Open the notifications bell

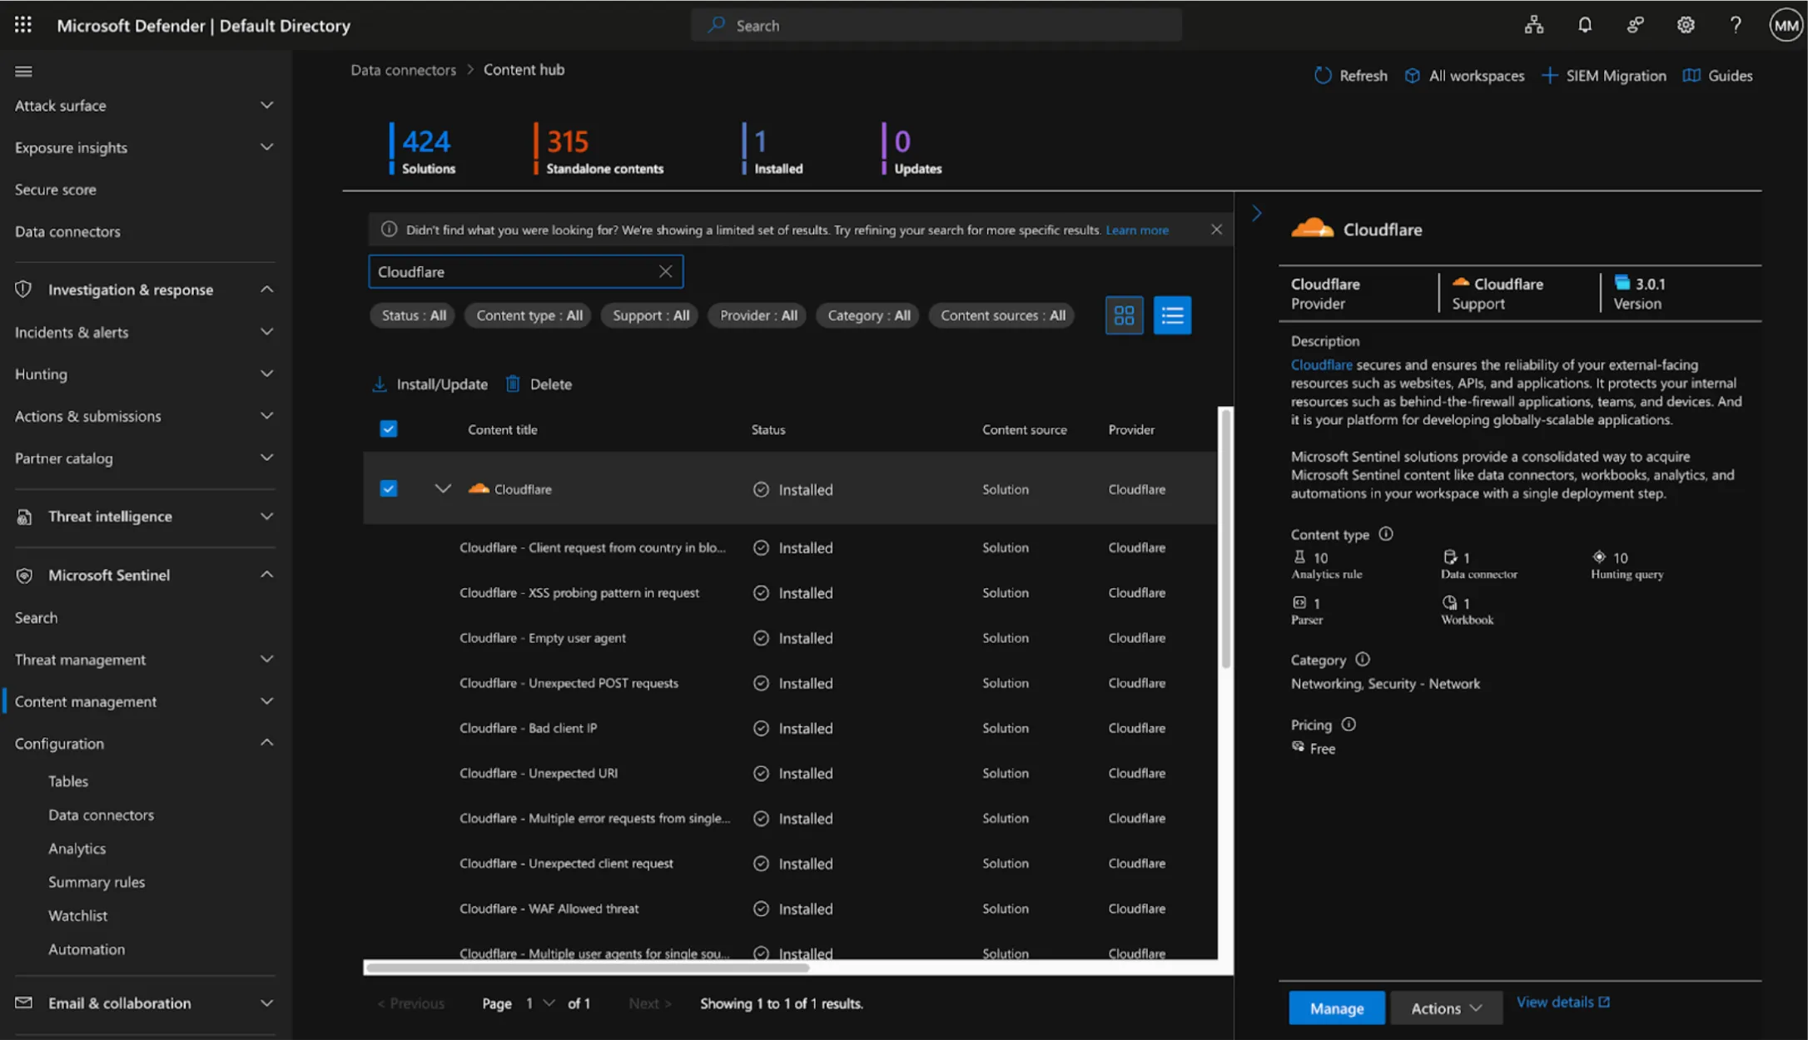coord(1585,25)
